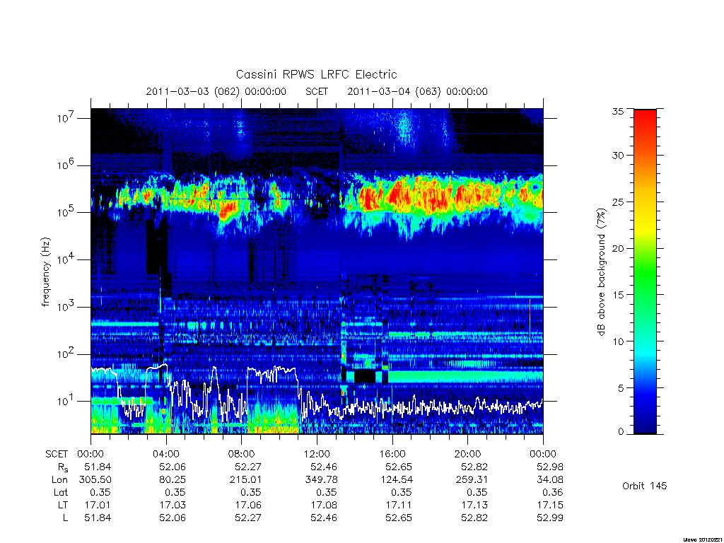724x543 pixels.
Task: Click the colorbar tick value 0
Action: [621, 432]
